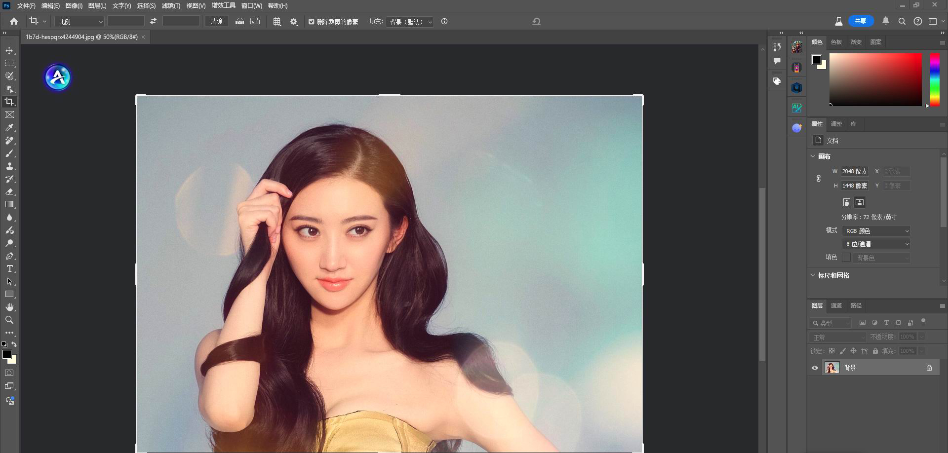The height and width of the screenshot is (453, 948).
Task: Click the hue spectrum slider
Action: click(935, 79)
